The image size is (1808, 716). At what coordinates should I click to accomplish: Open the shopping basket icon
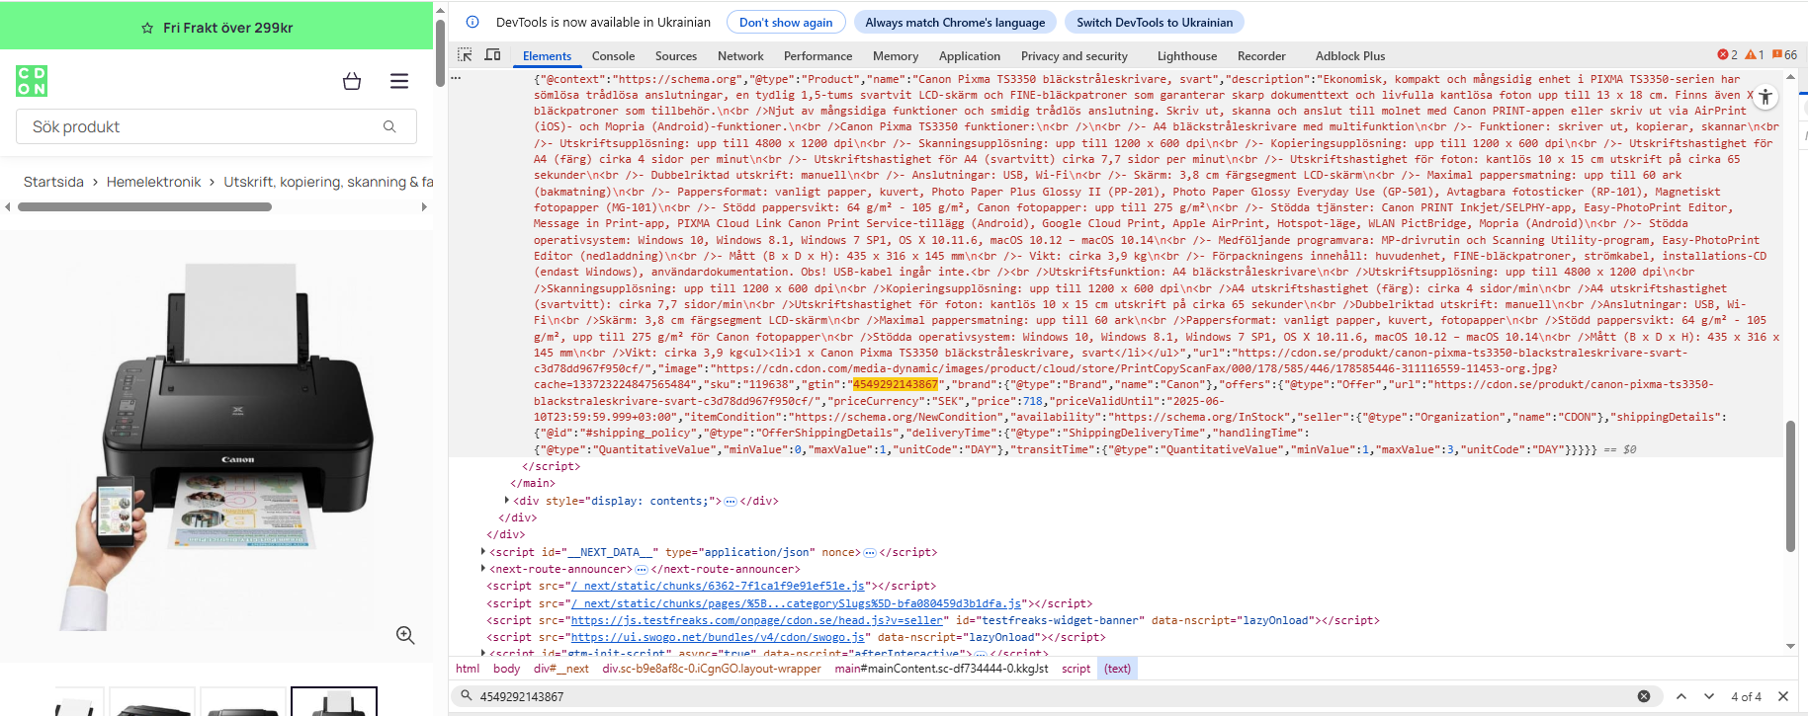coord(352,81)
